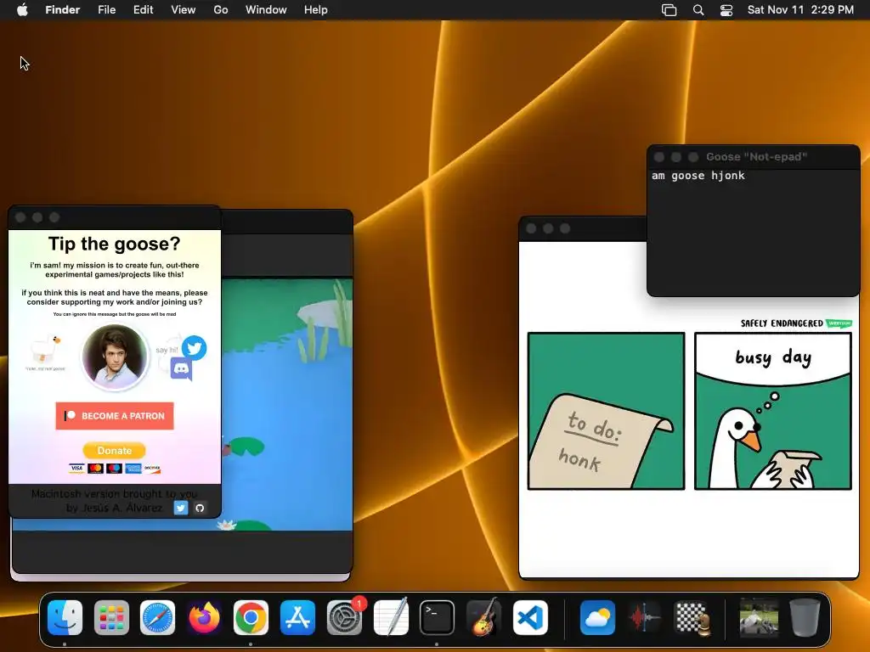Click the 'busy day' goose comic panel

point(773,411)
